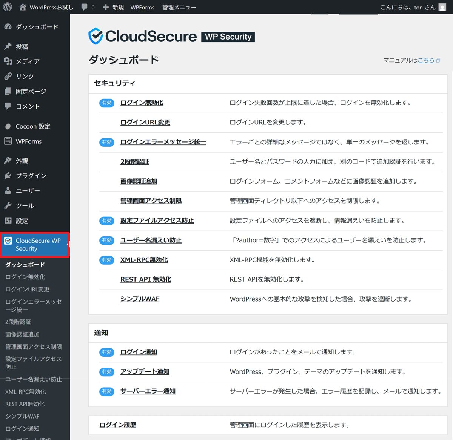
Task: Open the マニュアル こちら link
Action: (426, 60)
